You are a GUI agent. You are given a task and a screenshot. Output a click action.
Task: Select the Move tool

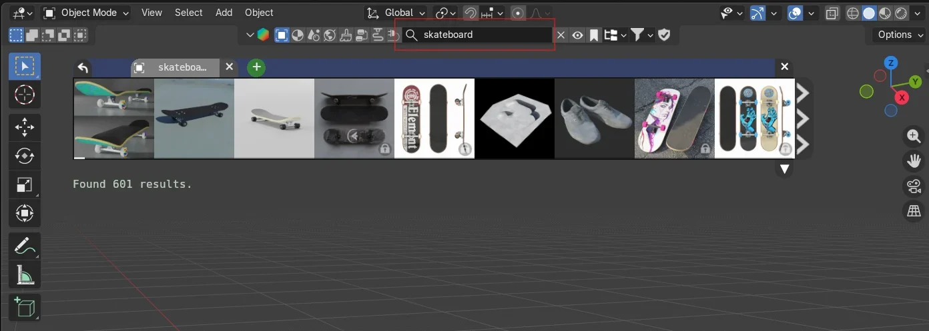25,127
